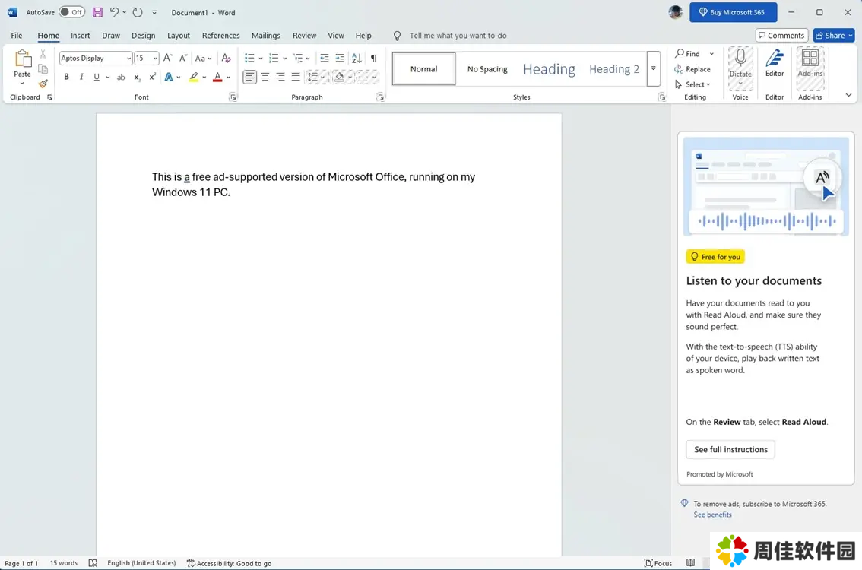Apply the red font color

coord(217,77)
